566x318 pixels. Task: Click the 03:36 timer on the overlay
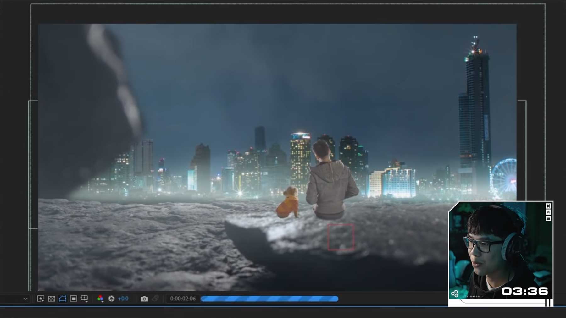click(x=525, y=291)
